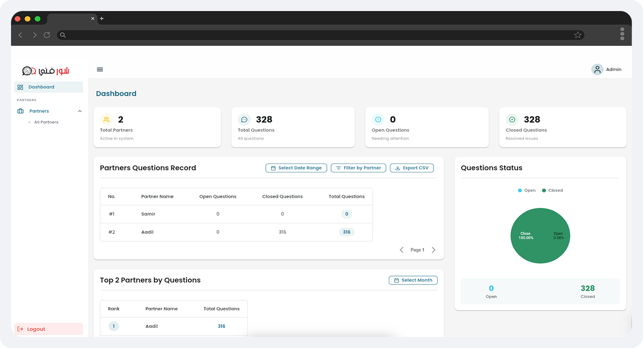
Task: Open Select Date Range picker
Action: click(296, 168)
